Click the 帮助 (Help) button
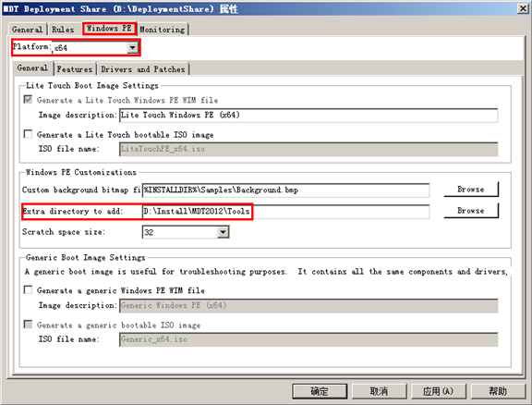 tap(498, 391)
